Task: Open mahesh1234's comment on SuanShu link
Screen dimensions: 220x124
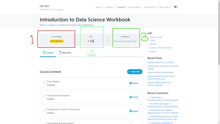Action: 163,118
